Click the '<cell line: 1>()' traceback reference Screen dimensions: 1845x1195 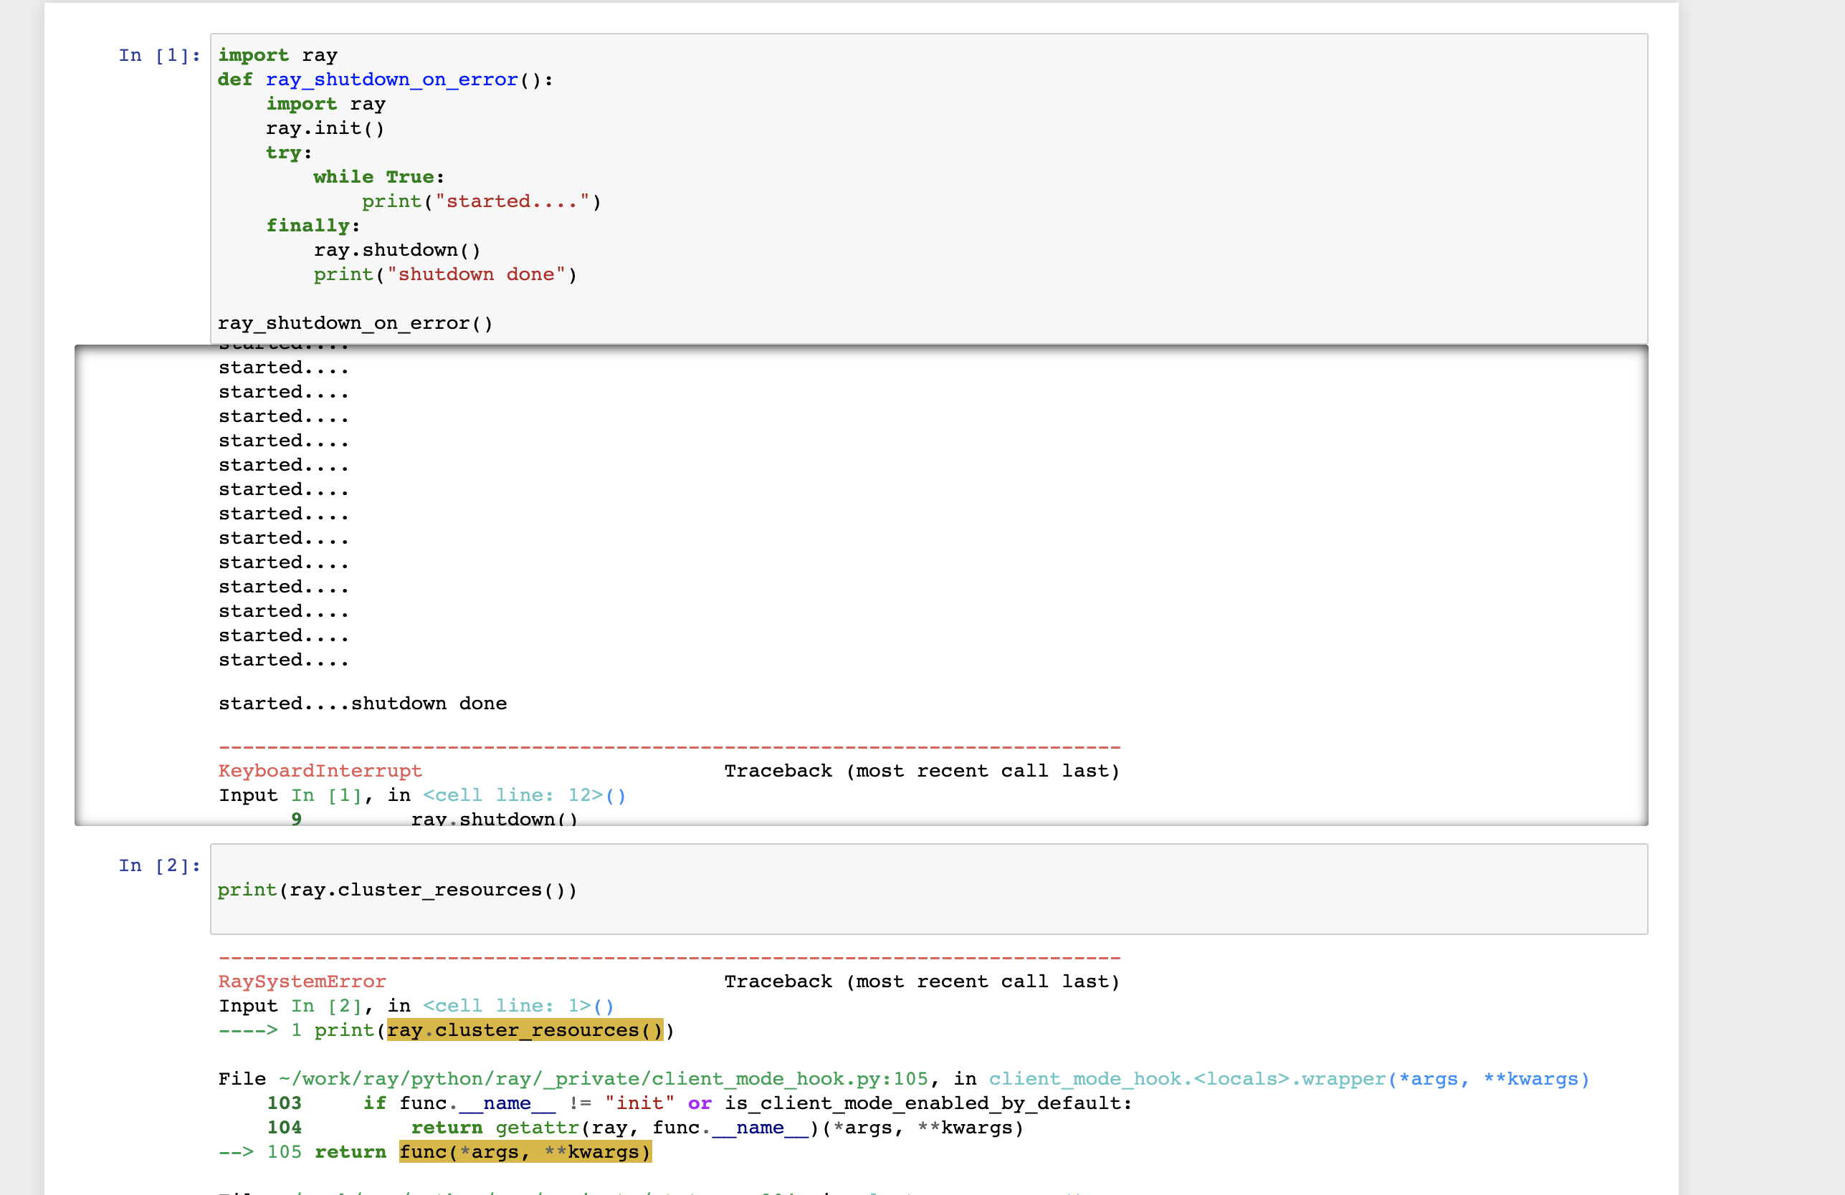(x=519, y=1006)
